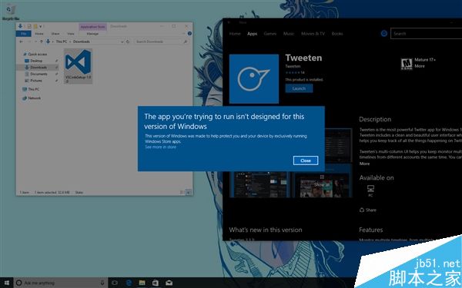Open File Explorer from taskbar

tap(142, 283)
